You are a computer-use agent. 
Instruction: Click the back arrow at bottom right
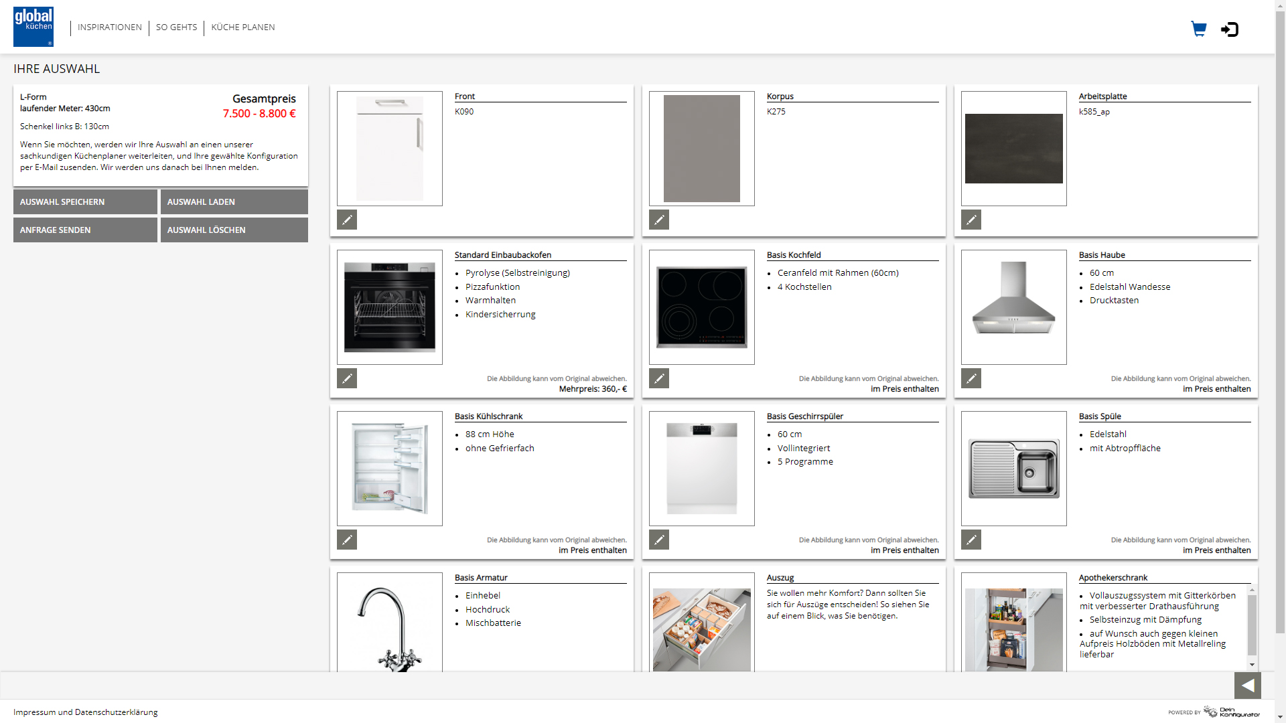[1247, 686]
